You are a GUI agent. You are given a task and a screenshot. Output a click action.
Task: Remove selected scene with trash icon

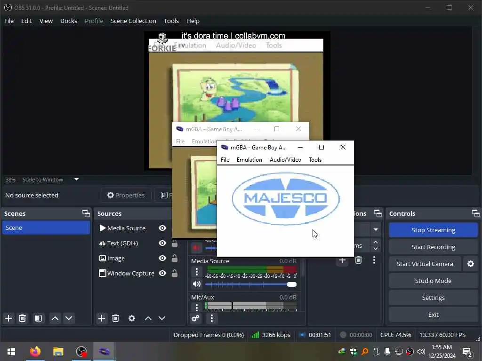pos(22,318)
